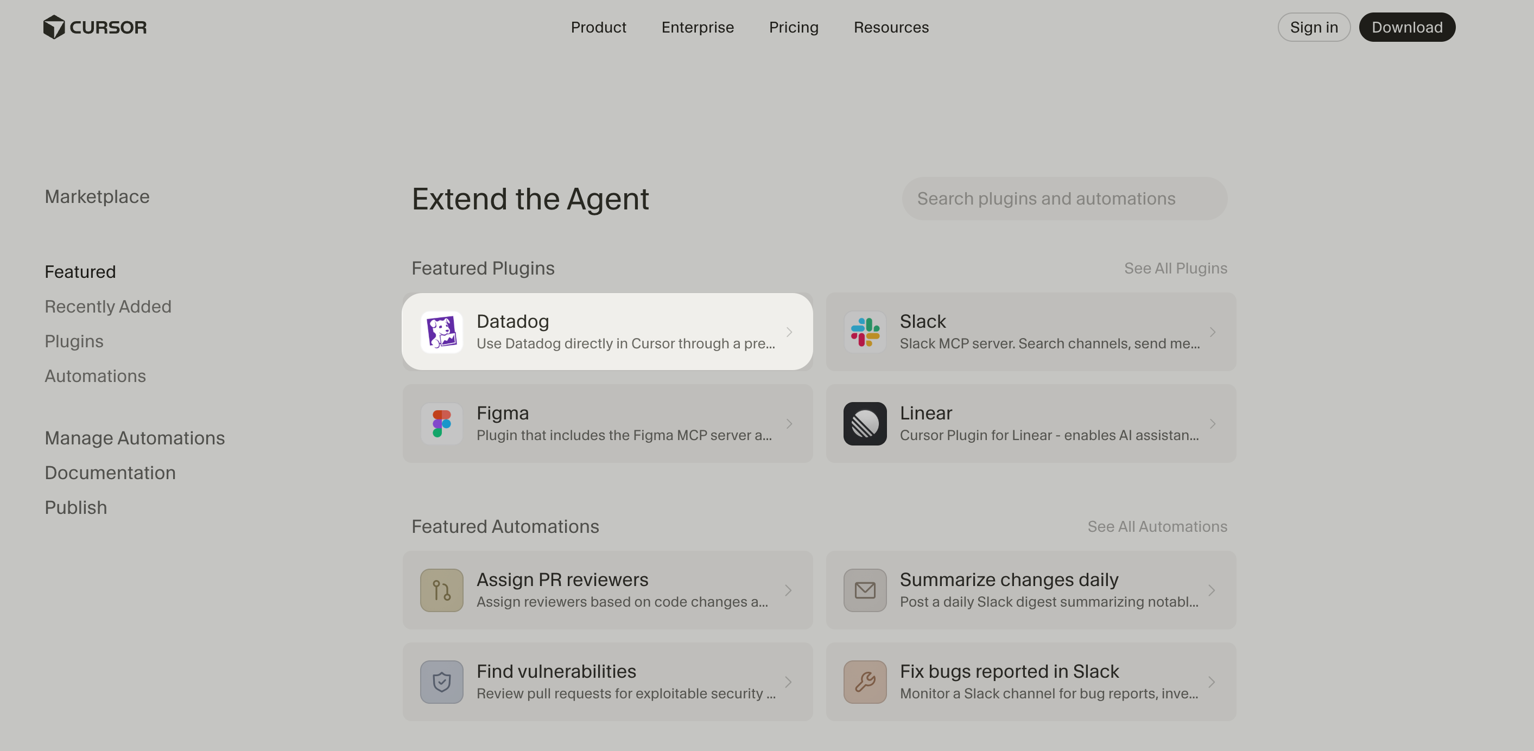Open Find vulnerabilities via its chevron
Image resolution: width=1534 pixels, height=751 pixels.
point(788,682)
